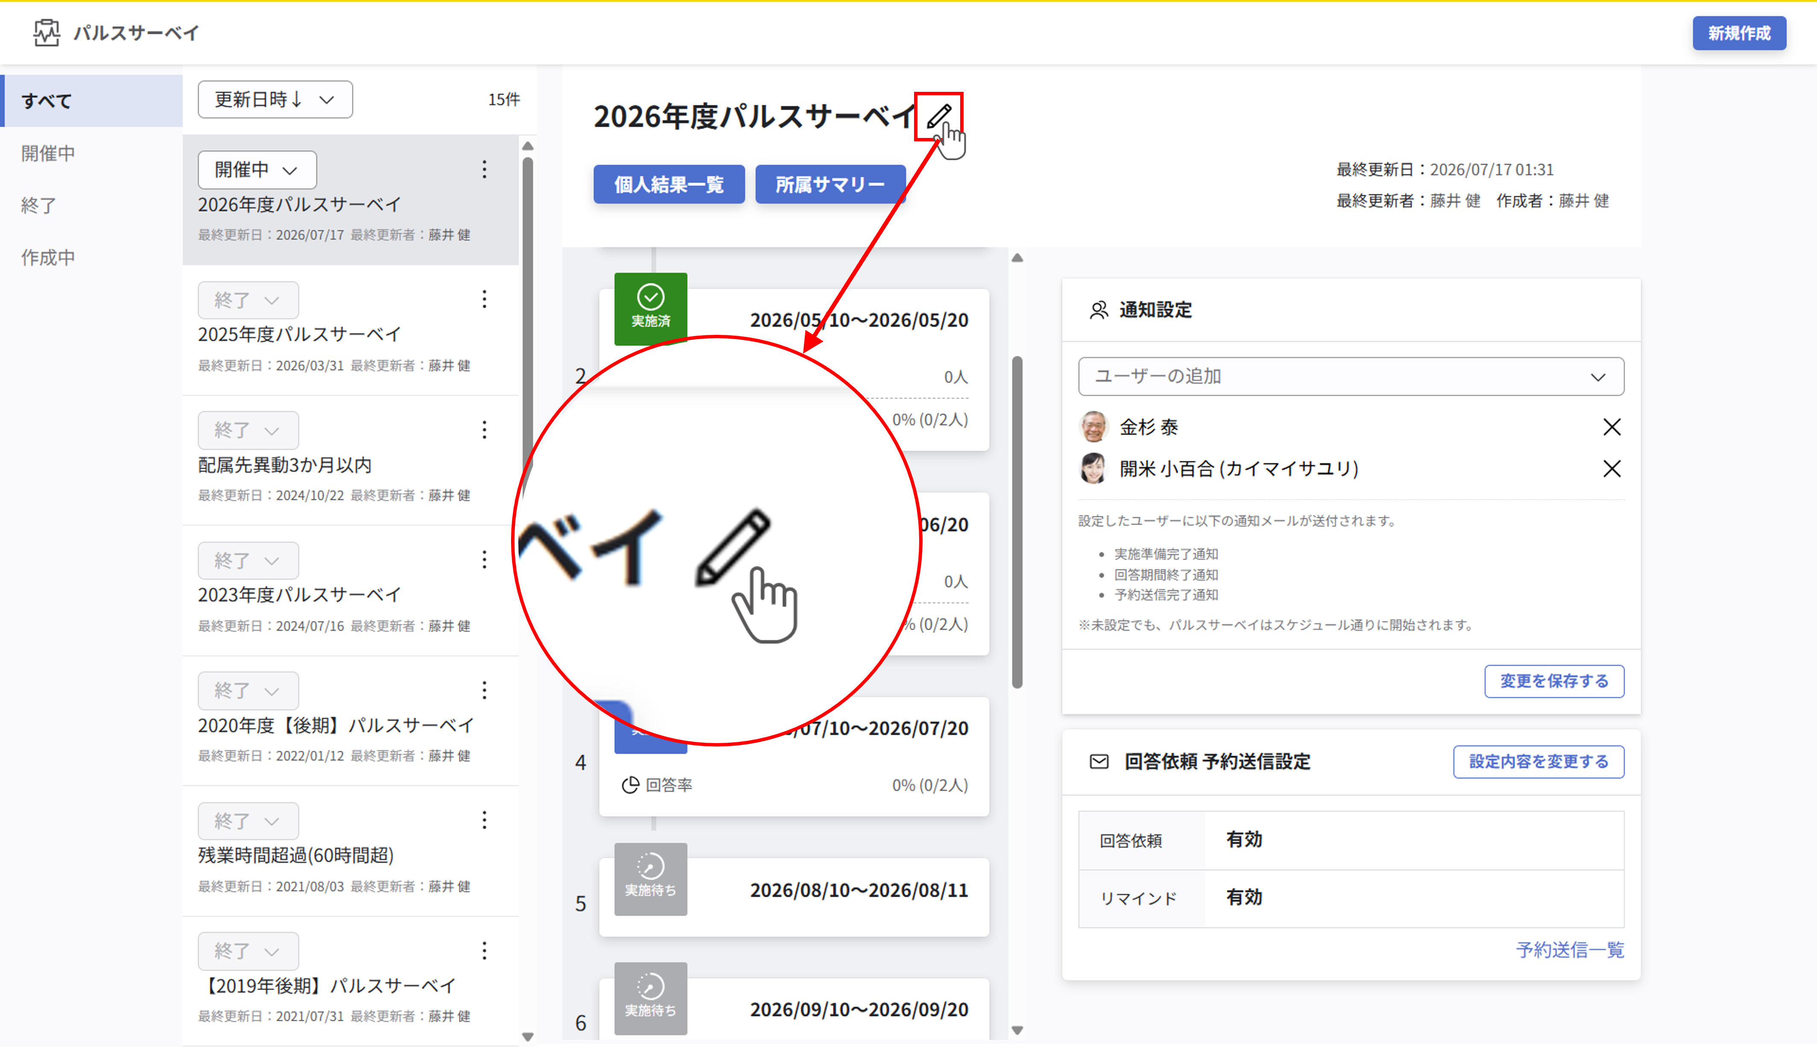This screenshot has width=1817, height=1057.
Task: Click the 実施待ち icon for 2026/08/10 period
Action: [650, 879]
